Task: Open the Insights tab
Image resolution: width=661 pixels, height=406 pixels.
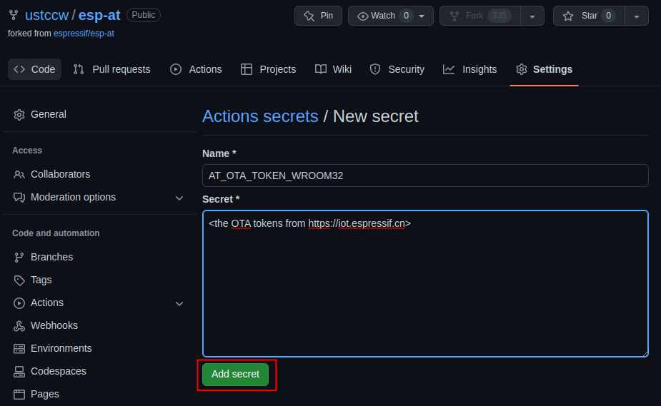Action: tap(469, 69)
